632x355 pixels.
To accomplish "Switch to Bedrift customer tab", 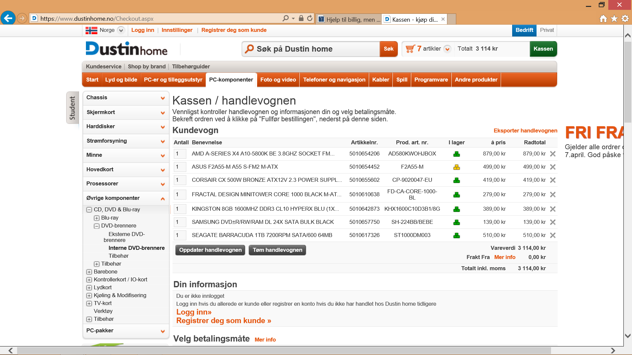I will (x=524, y=30).
